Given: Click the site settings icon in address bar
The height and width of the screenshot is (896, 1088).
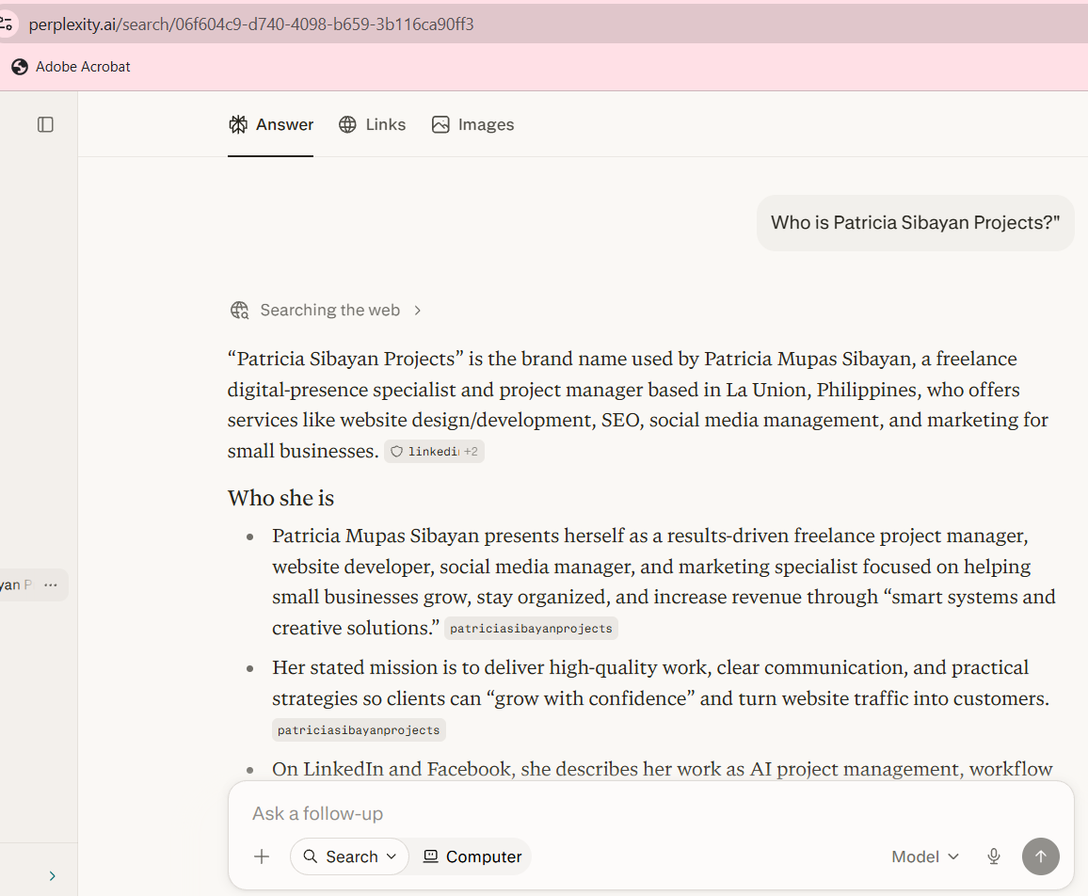Looking at the screenshot, I should (7, 24).
